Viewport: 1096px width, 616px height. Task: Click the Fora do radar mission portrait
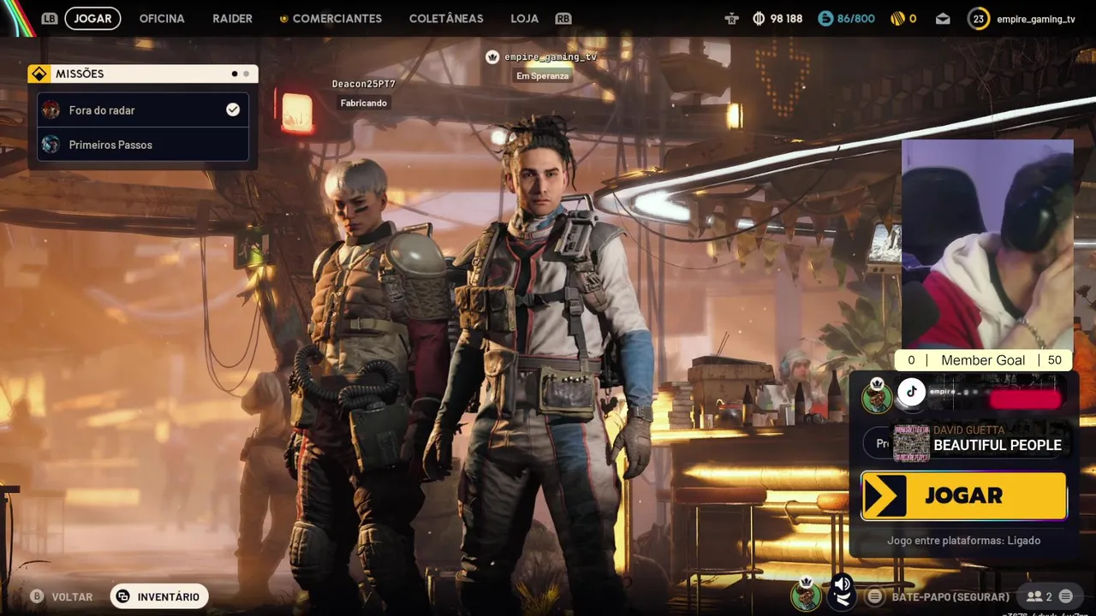pos(51,110)
